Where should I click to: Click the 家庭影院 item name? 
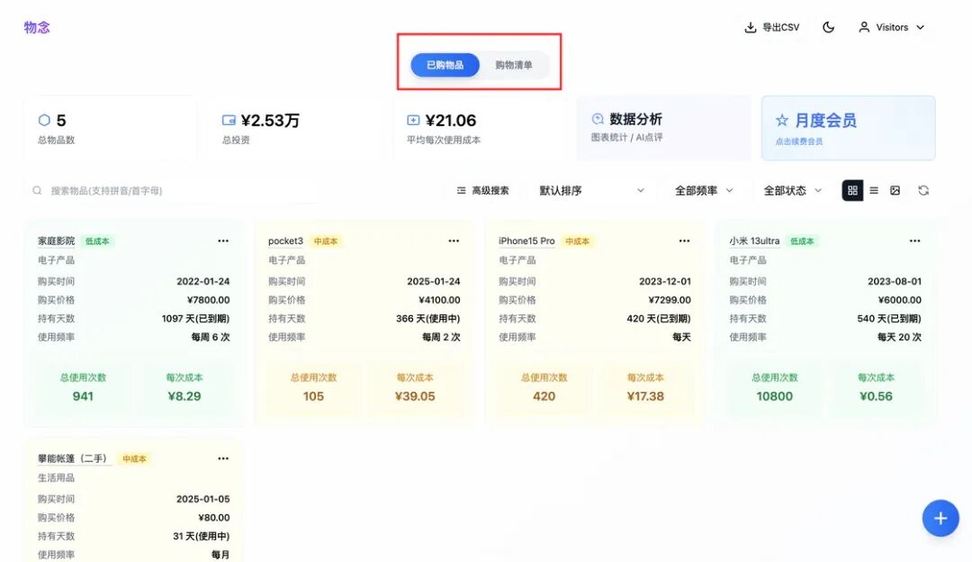click(x=57, y=240)
